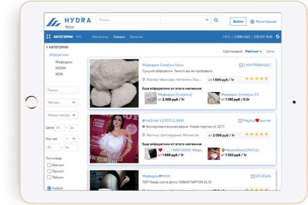Tick the Прикоп checkbox

tap(49, 171)
